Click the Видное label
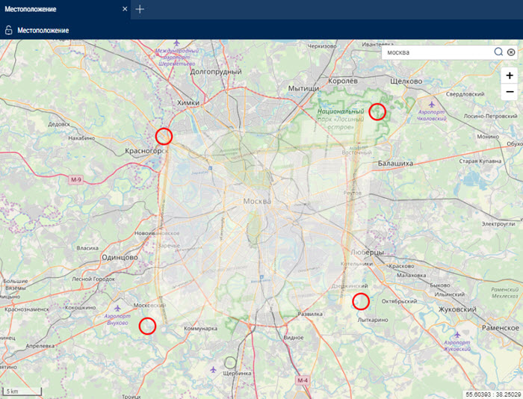This screenshot has height=399, width=523. [x=294, y=338]
